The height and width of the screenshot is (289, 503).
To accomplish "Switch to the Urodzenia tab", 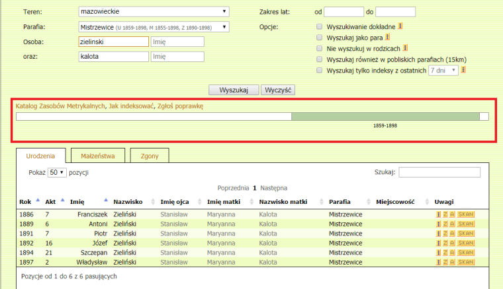I will 41,156.
